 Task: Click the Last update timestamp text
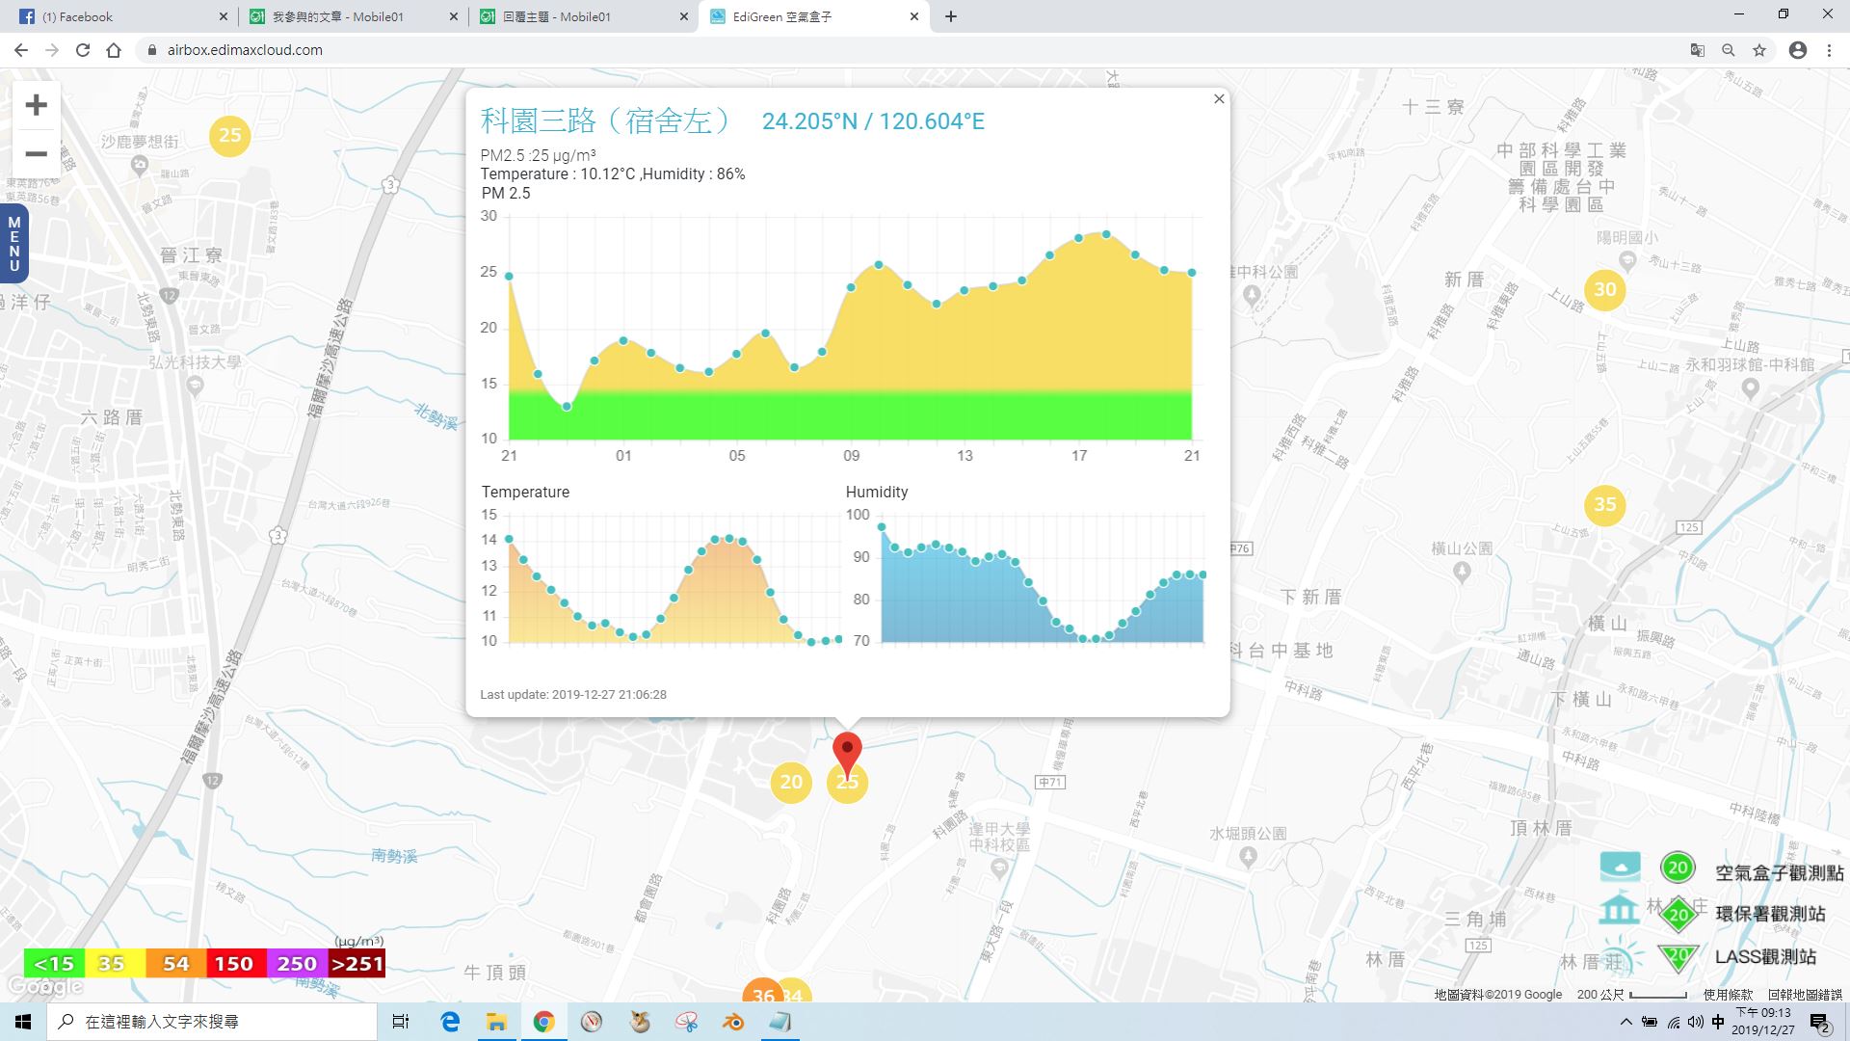(573, 695)
